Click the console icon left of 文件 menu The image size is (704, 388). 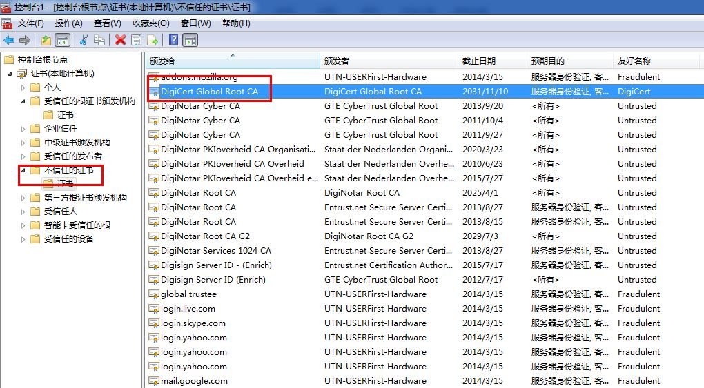point(7,23)
